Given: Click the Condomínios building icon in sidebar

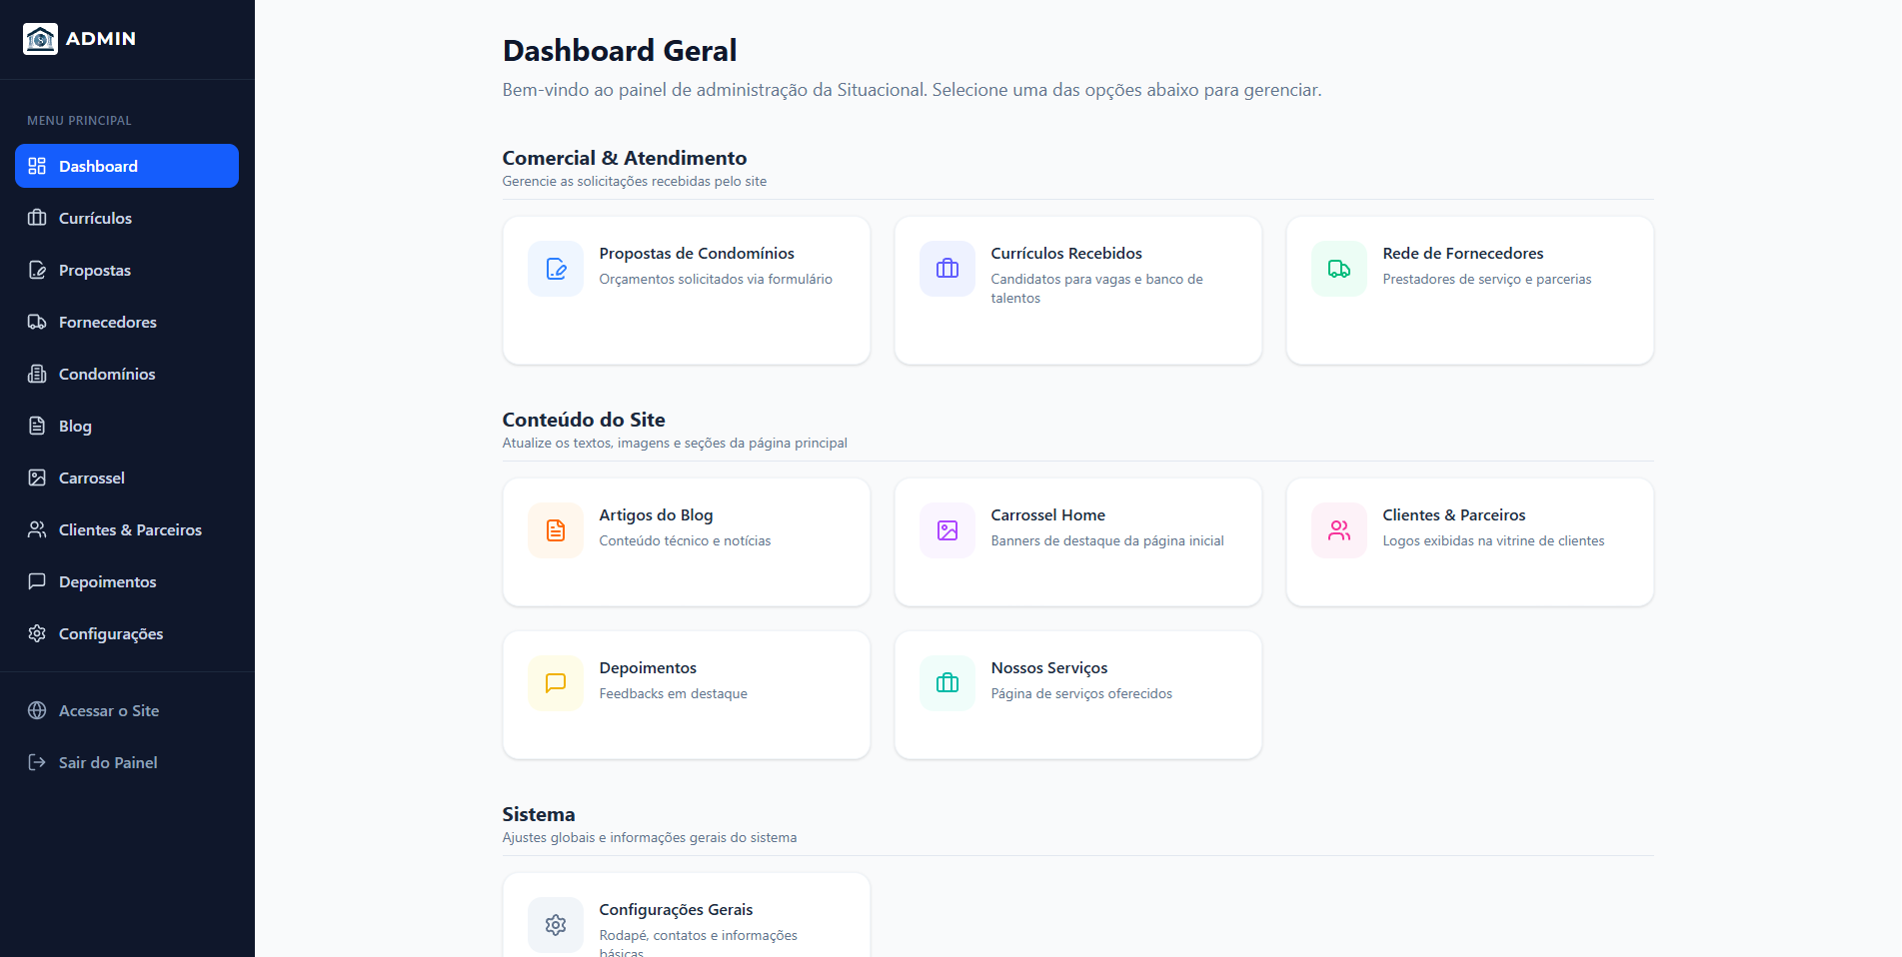Looking at the screenshot, I should point(37,374).
